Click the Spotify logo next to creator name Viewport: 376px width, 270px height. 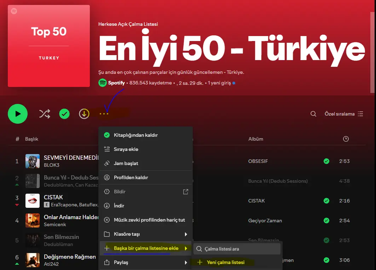click(x=102, y=83)
